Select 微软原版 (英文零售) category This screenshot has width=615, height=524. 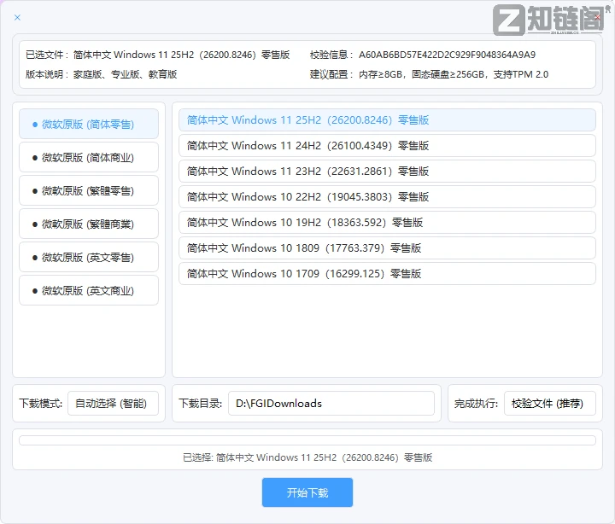pos(89,257)
